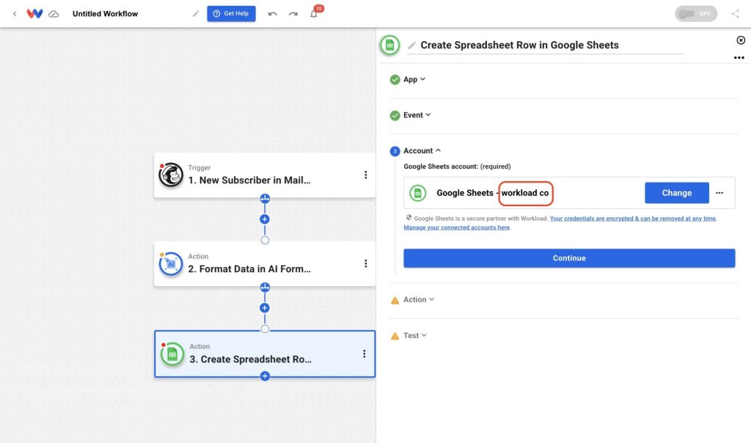This screenshot has height=443, width=751.
Task: Select step 2 Format Data in AI
Action: [264, 264]
